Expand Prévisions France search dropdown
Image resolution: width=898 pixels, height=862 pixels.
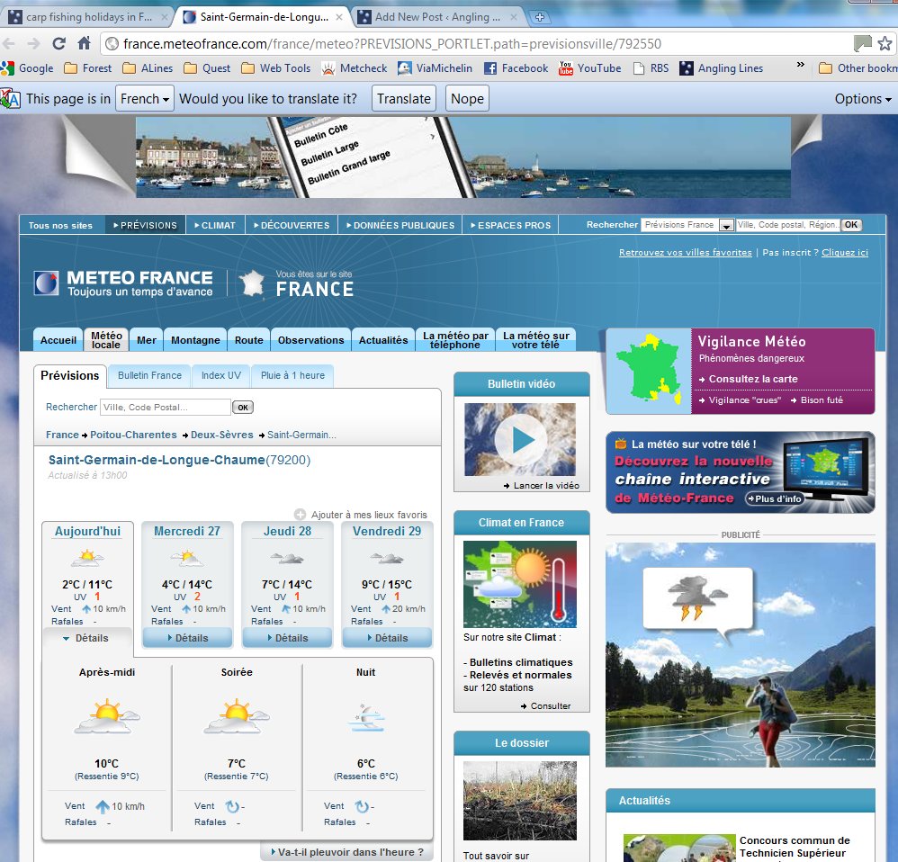click(725, 226)
